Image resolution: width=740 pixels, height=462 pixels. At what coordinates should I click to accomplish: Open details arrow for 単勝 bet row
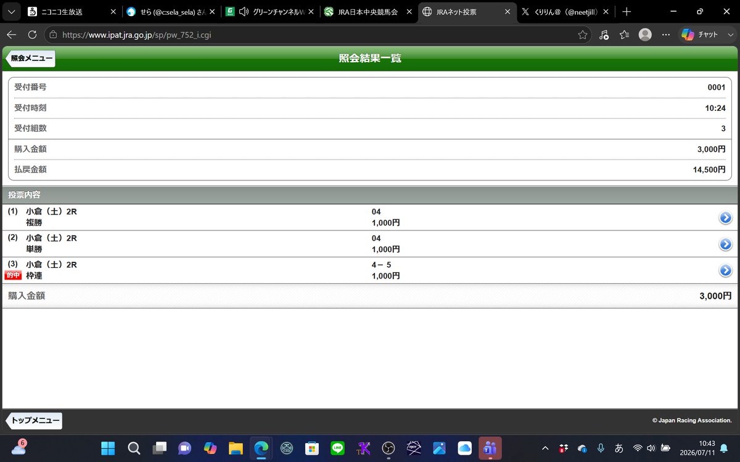point(725,244)
